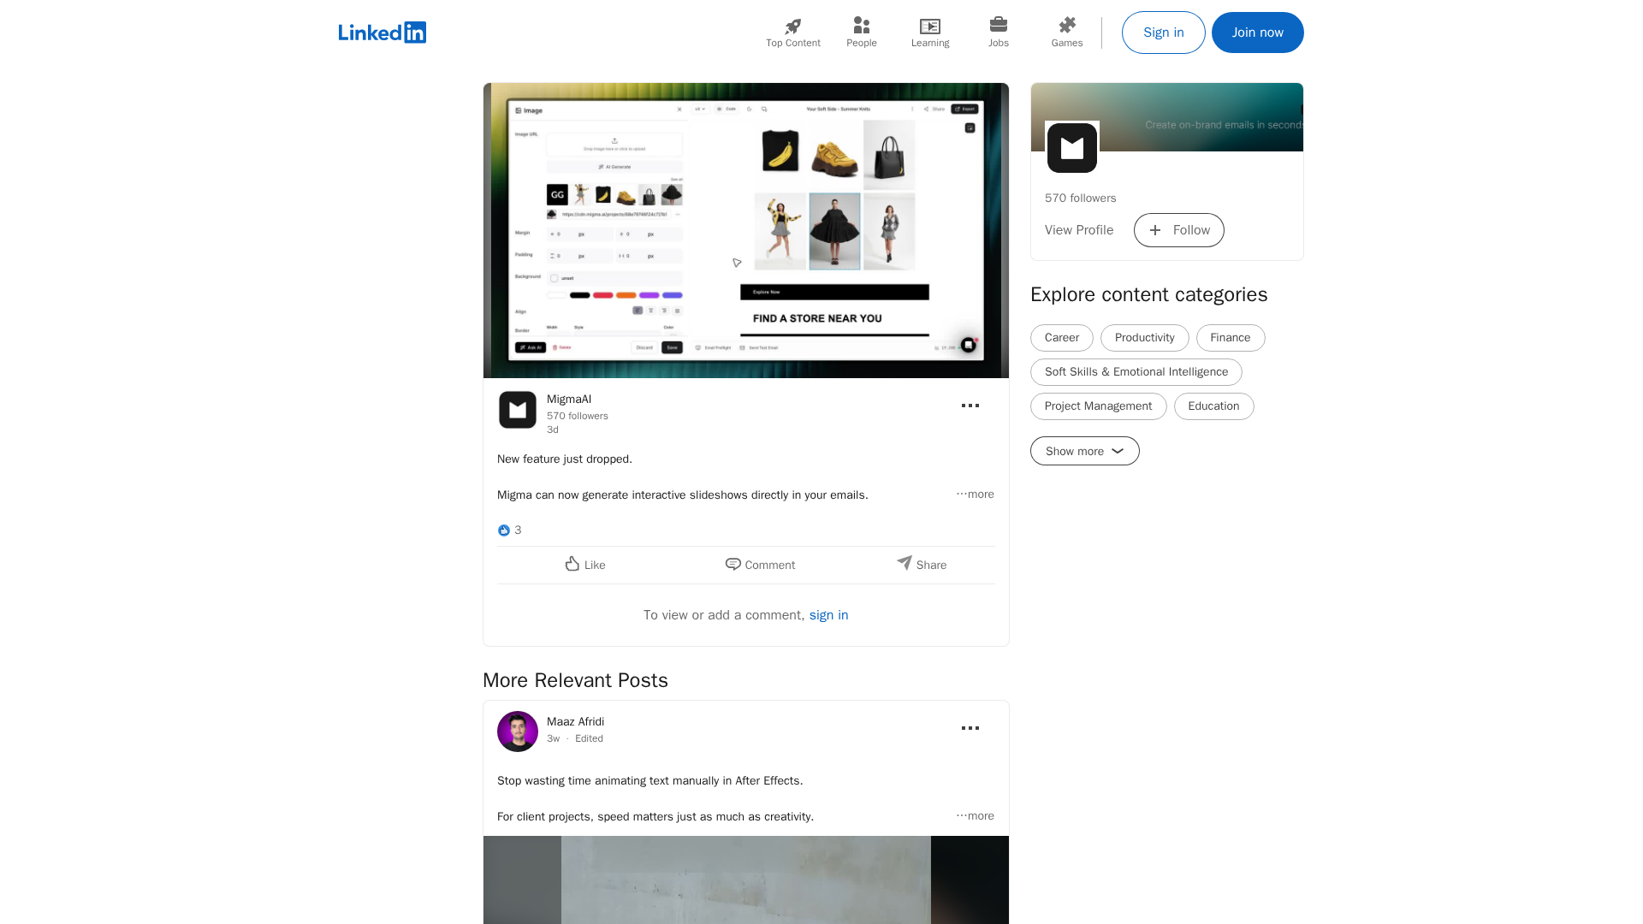Select the Project Management category chip
Viewport: 1643px width, 924px height.
(1098, 406)
